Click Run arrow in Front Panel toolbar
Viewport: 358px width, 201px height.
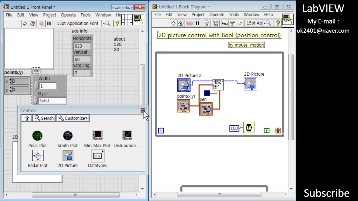[x=25, y=23]
